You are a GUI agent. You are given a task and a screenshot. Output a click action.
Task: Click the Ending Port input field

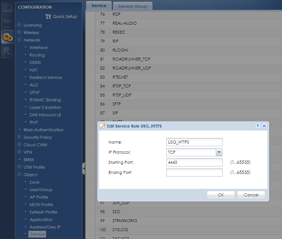(194, 172)
